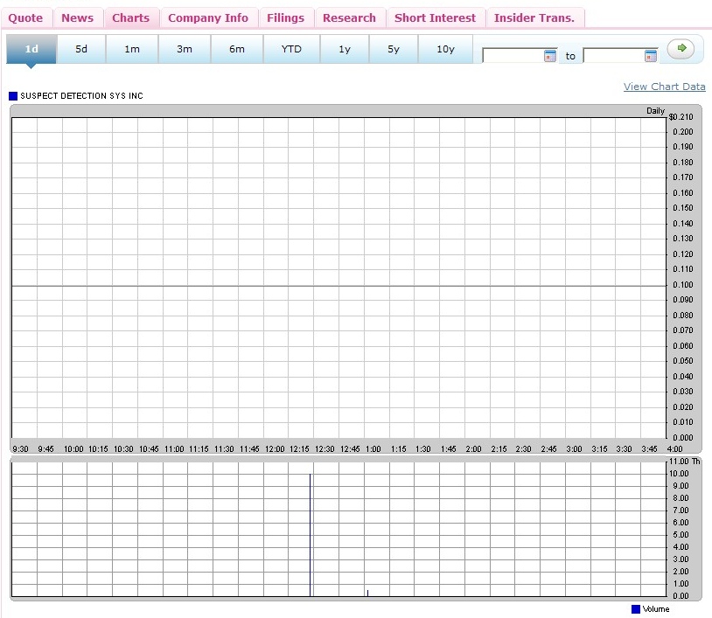This screenshot has width=712, height=618.
Task: Click the 9:30 time axis label
Action: pyautogui.click(x=20, y=449)
